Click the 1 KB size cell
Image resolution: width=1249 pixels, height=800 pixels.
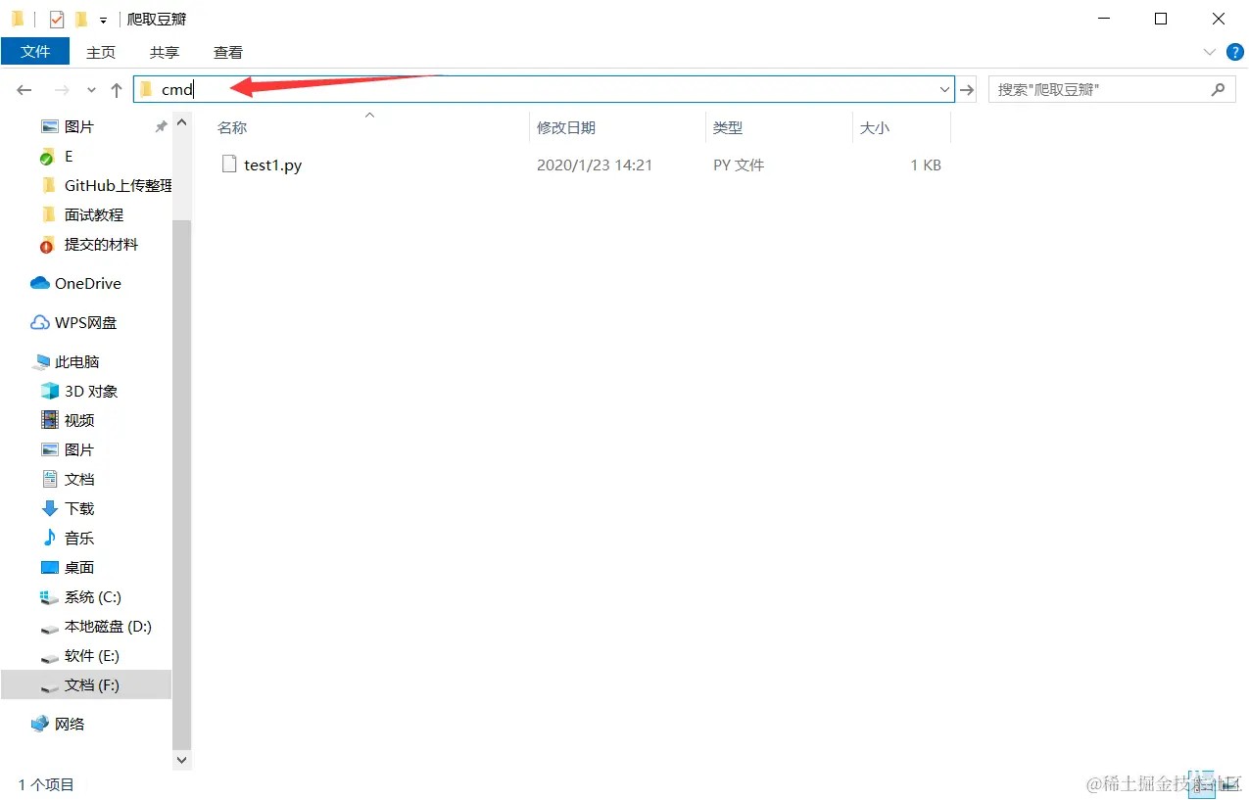click(926, 165)
